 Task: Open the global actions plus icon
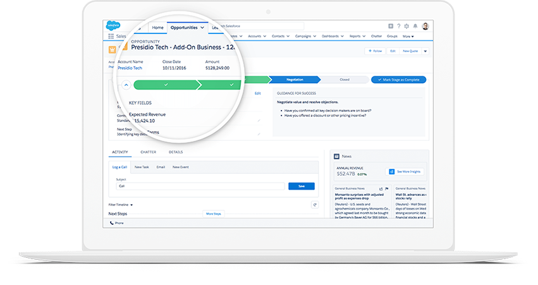click(391, 26)
